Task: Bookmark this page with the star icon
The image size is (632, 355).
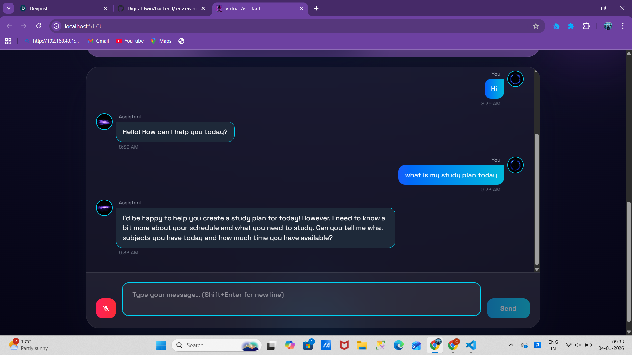Action: 536,26
